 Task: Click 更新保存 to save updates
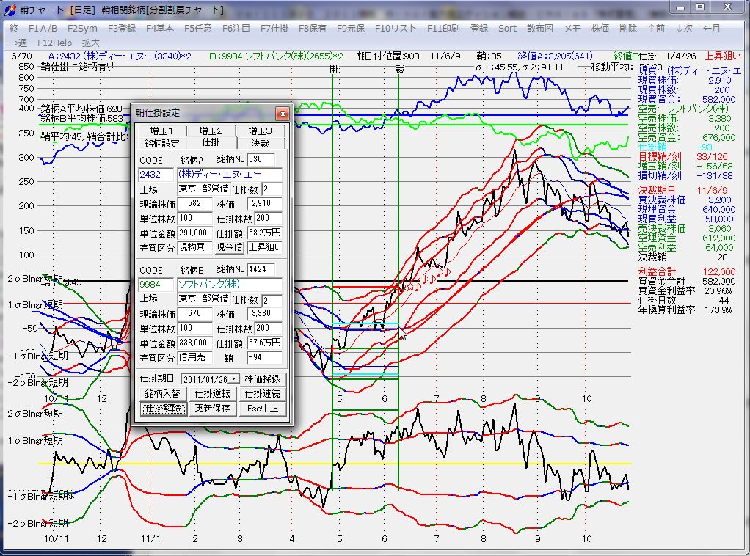pyautogui.click(x=212, y=409)
